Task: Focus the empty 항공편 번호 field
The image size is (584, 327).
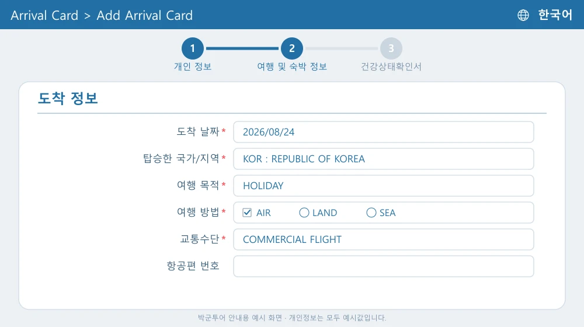Action: point(384,266)
